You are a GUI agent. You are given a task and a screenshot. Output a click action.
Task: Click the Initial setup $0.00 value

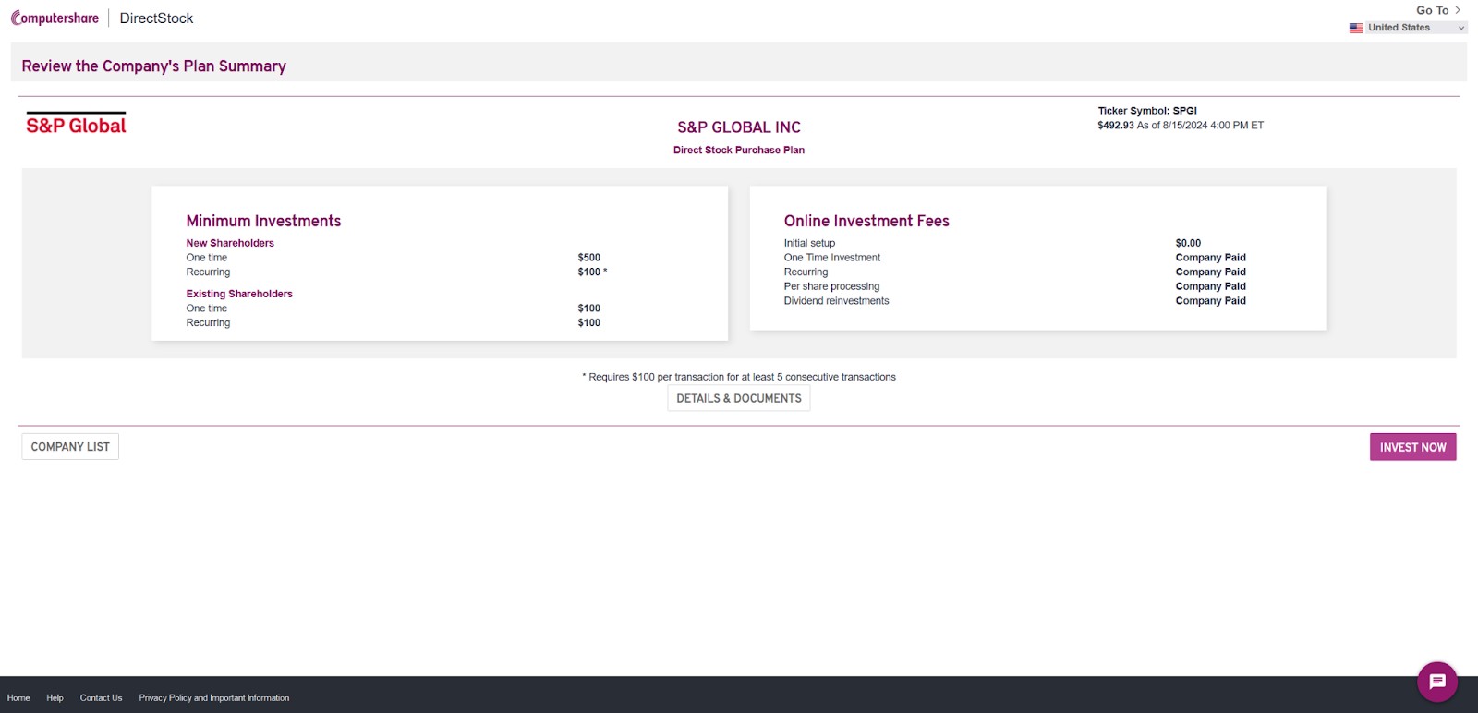(1188, 243)
